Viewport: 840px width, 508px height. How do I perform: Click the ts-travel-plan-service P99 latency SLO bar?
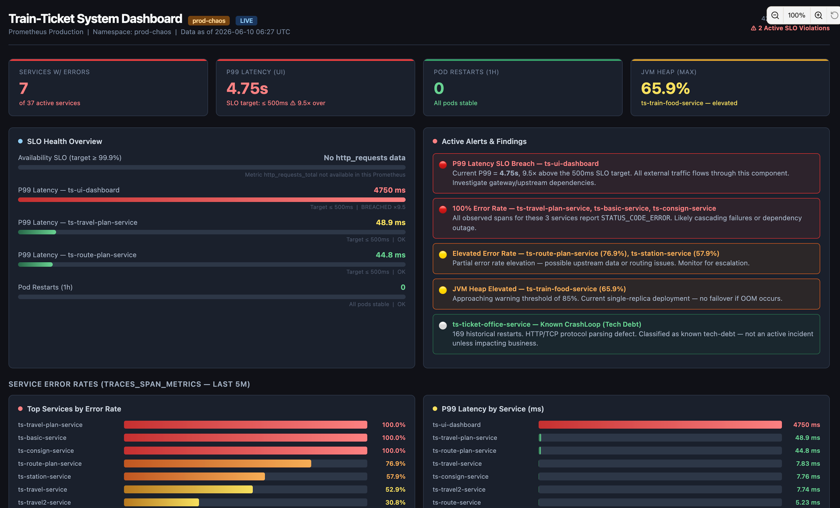pos(212,232)
